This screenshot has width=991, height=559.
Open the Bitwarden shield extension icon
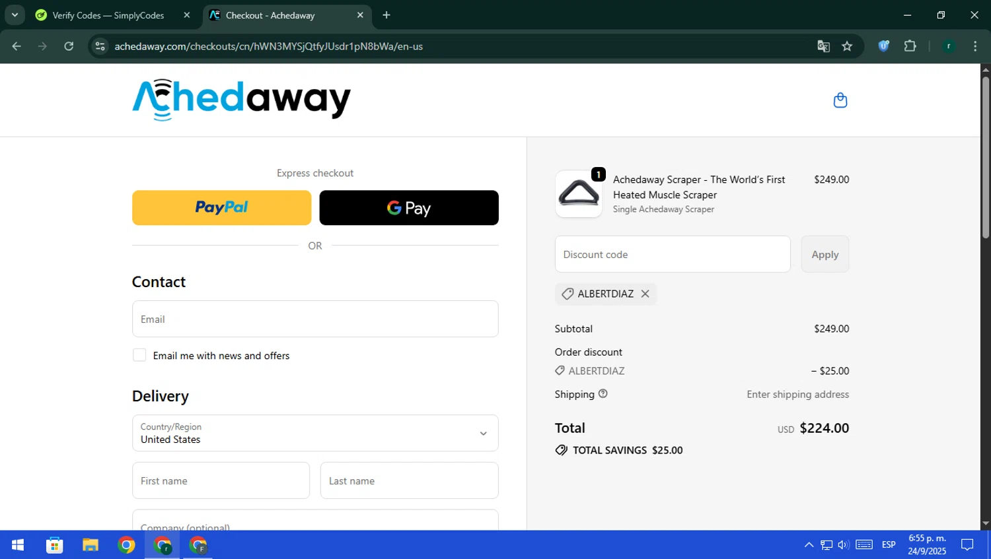[x=883, y=46]
